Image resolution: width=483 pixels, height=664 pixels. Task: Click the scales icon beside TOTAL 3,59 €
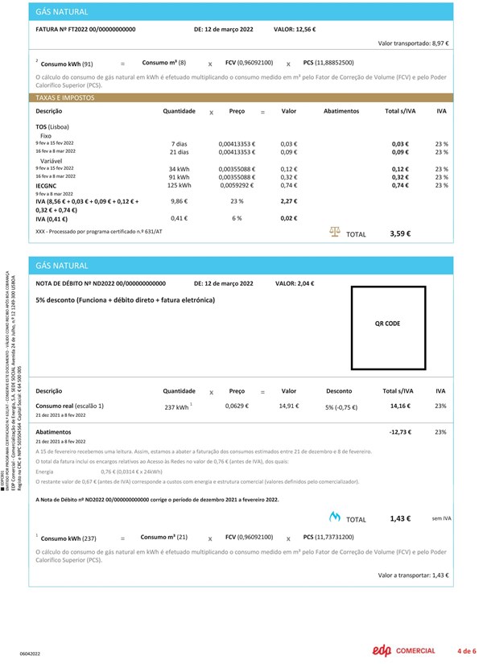click(x=335, y=233)
